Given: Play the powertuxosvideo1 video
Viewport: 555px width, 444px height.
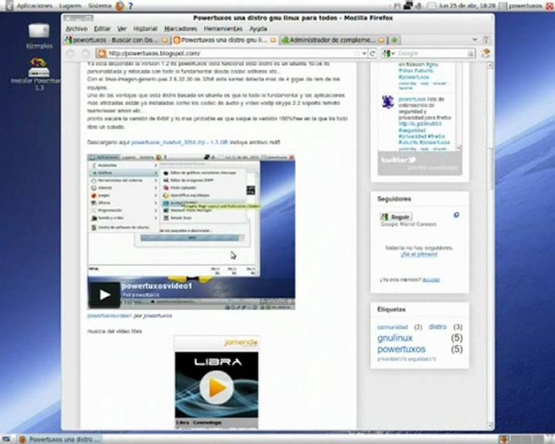Looking at the screenshot, I should [x=104, y=294].
